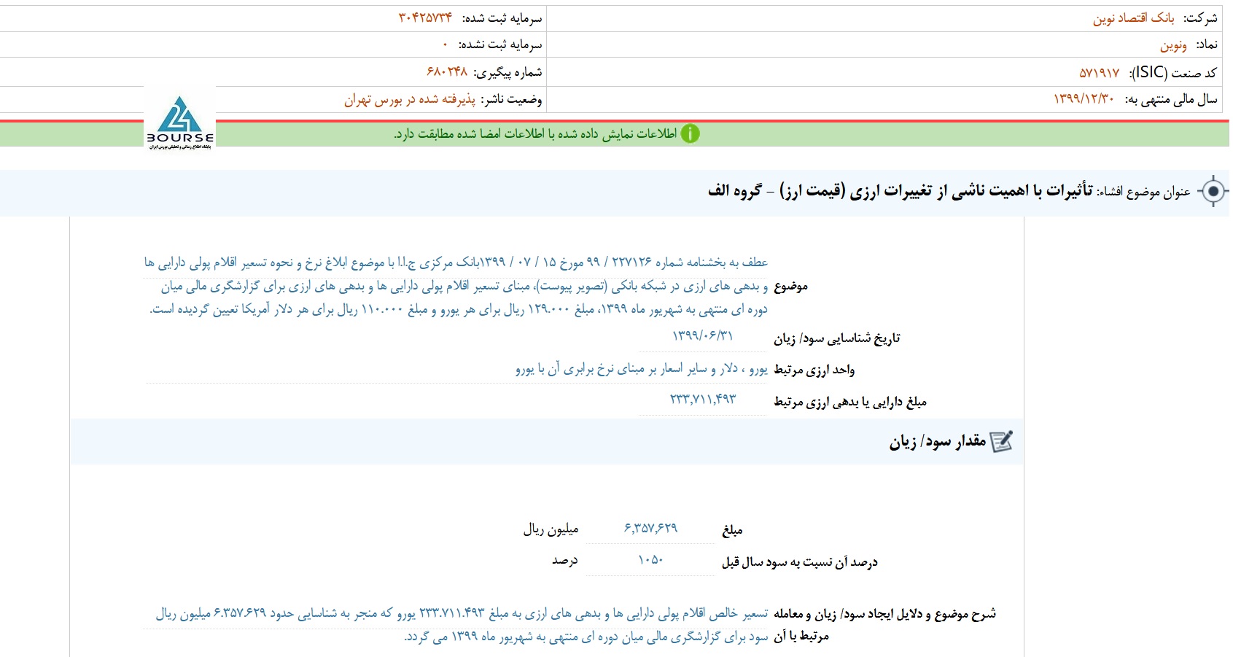Click the percentage value ۱۰۵۰
The image size is (1233, 657).
tap(650, 560)
